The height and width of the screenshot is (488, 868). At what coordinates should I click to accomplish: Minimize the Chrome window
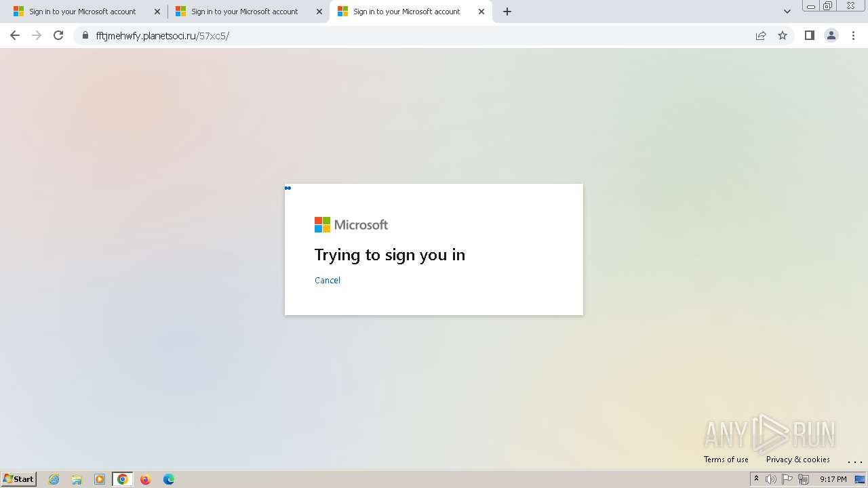(811, 6)
